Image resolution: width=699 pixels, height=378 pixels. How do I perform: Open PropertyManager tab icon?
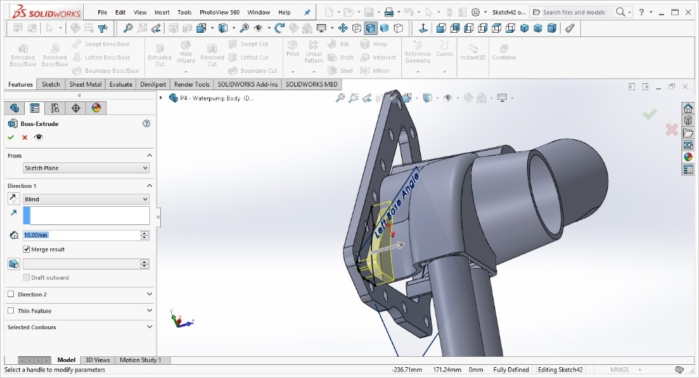click(35, 108)
